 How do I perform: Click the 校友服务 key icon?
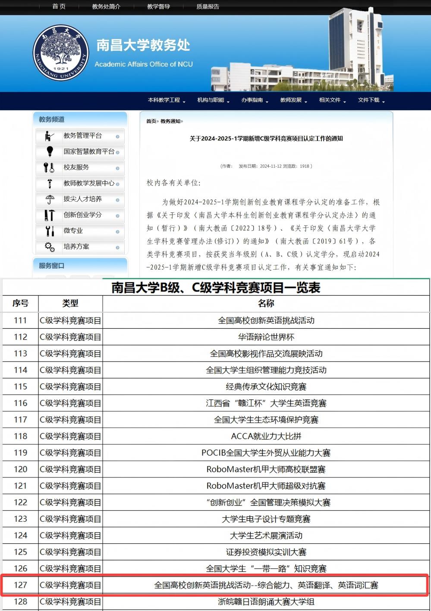(x=49, y=168)
